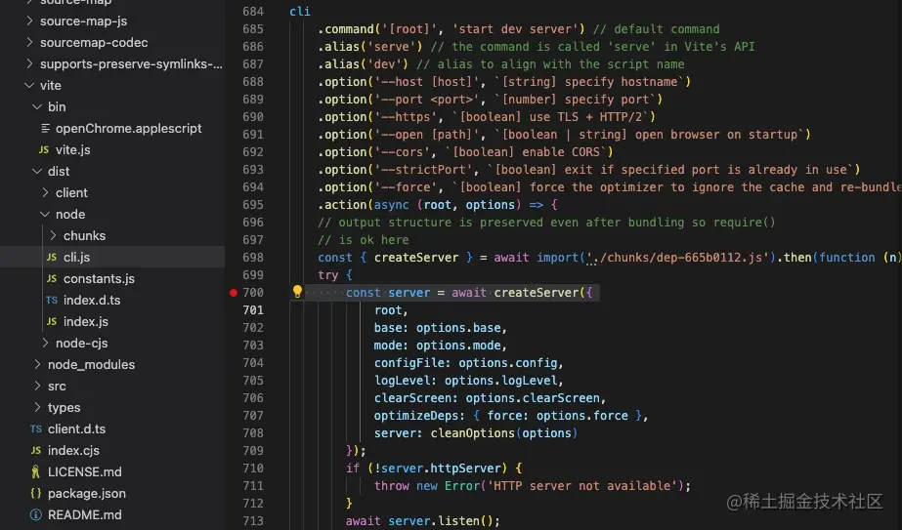Collapse the dist folder
Viewport: 902px width, 530px height.
click(x=37, y=172)
